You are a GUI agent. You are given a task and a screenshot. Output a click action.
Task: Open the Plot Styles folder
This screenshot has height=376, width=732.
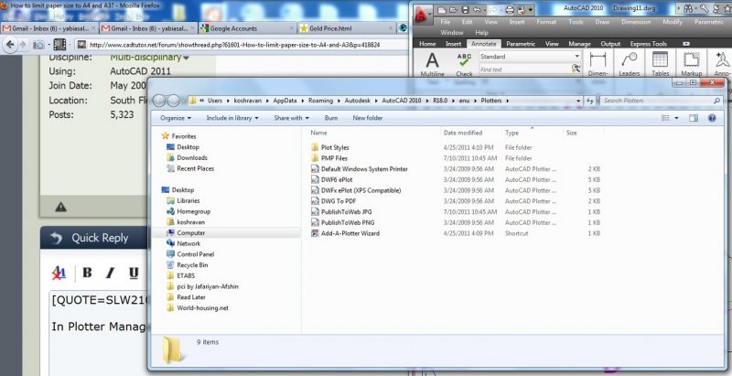[335, 147]
